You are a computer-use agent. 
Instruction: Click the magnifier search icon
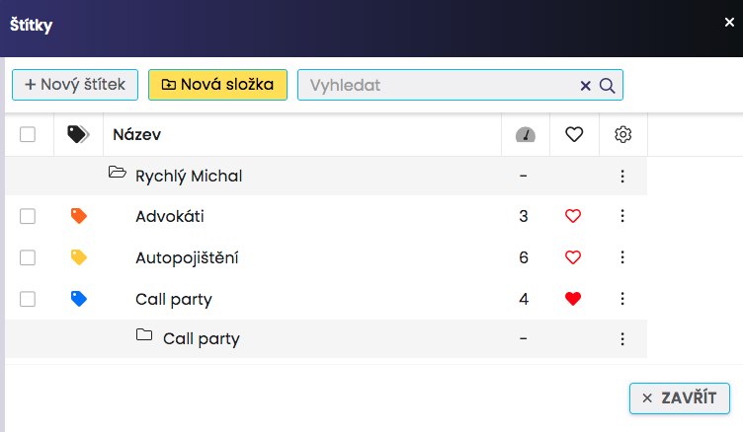point(608,86)
